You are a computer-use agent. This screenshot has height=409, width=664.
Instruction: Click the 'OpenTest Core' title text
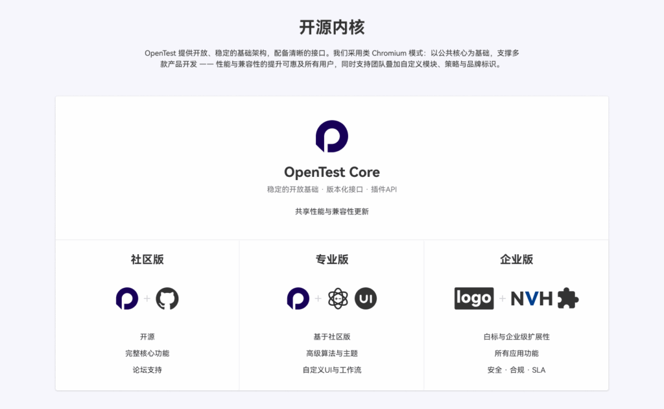pyautogui.click(x=332, y=172)
